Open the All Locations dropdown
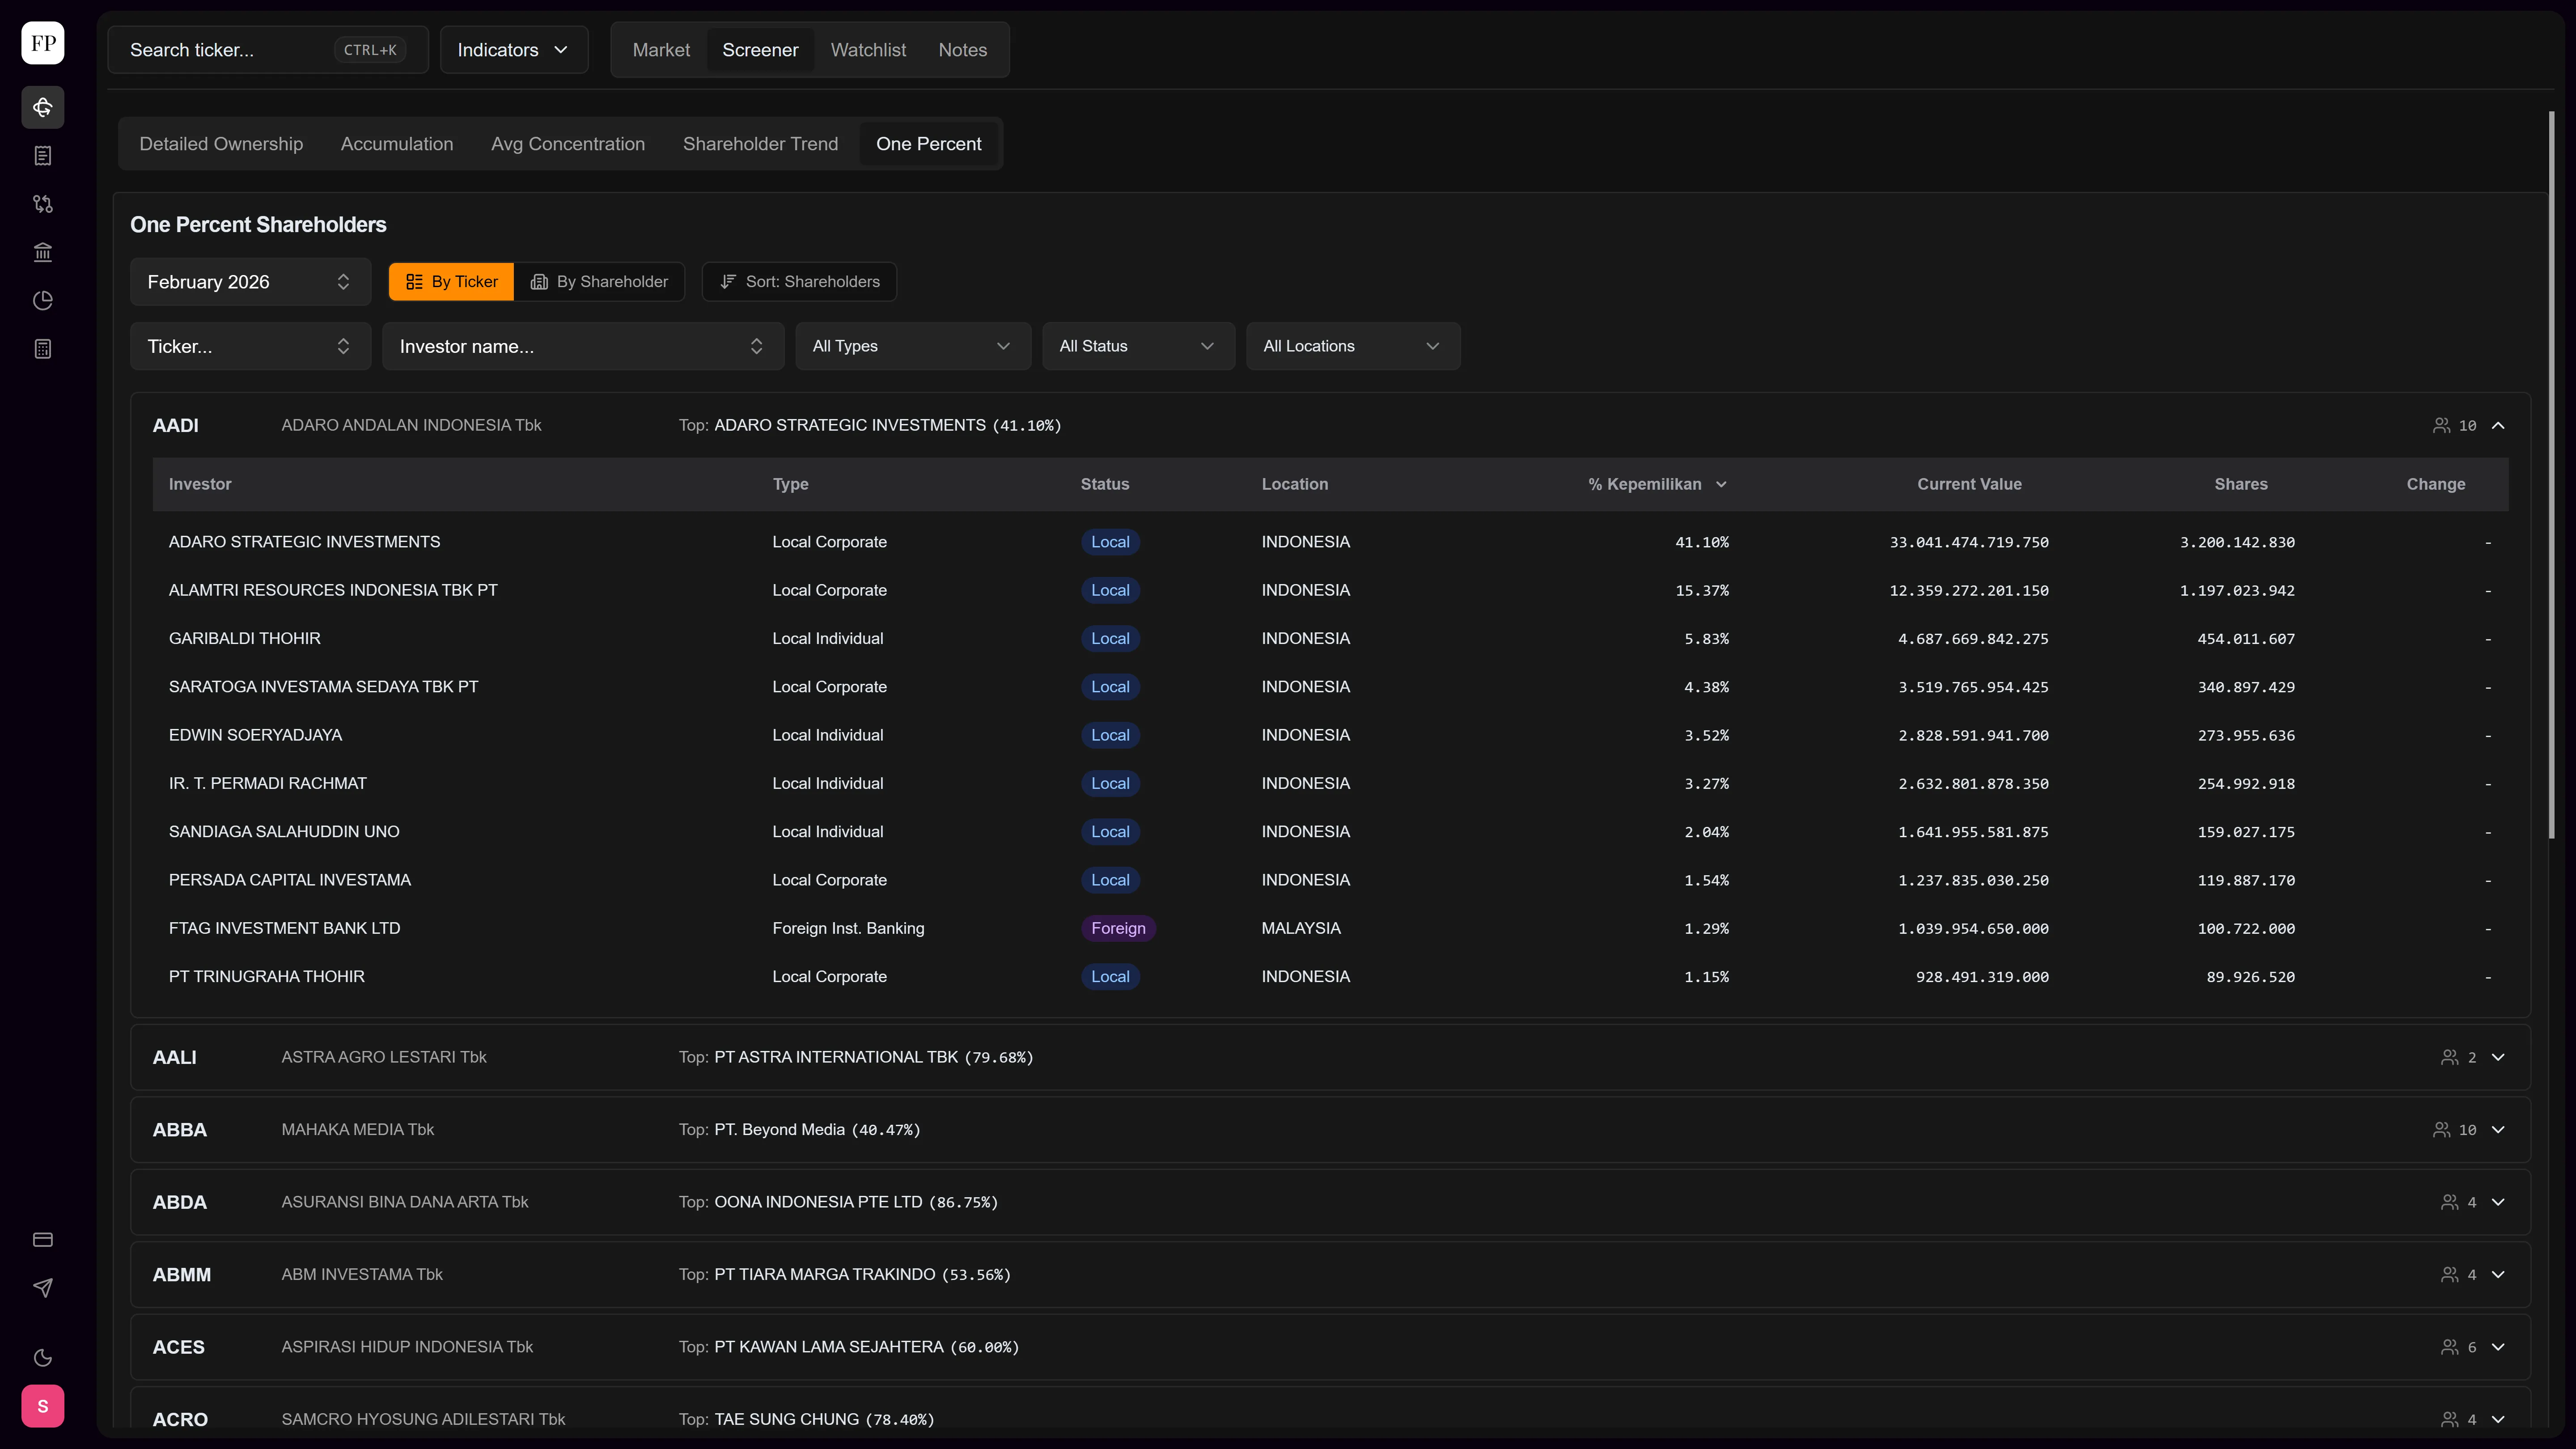2576x1449 pixels. (x=1353, y=346)
